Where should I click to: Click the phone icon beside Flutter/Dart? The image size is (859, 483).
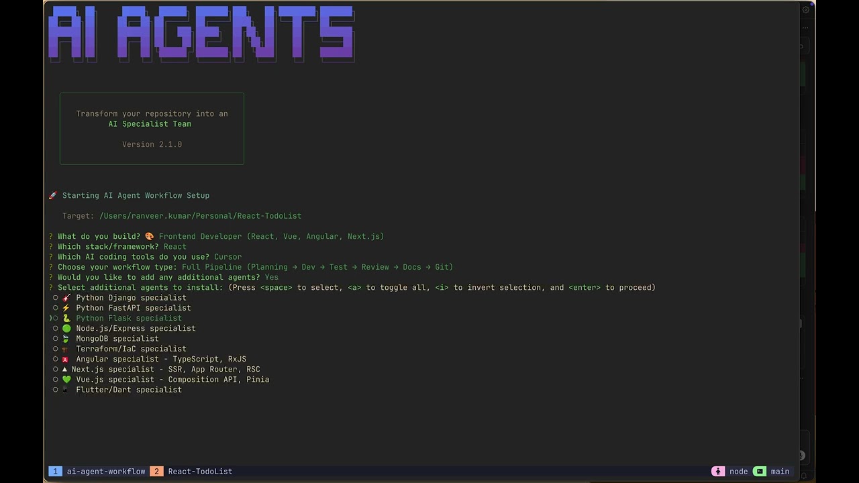click(x=66, y=390)
